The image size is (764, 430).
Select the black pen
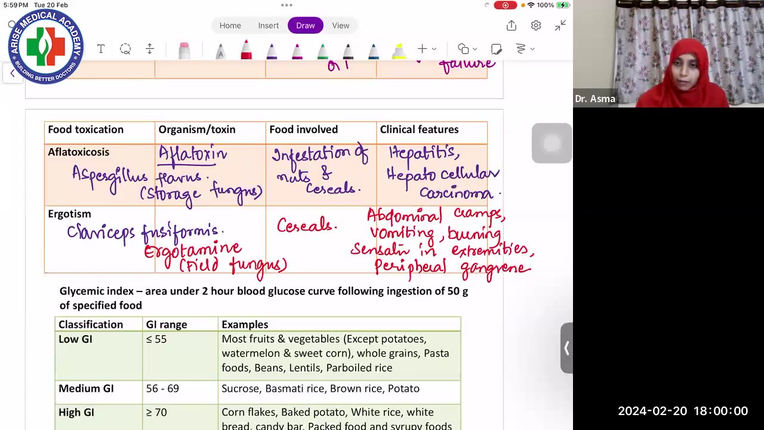(348, 51)
